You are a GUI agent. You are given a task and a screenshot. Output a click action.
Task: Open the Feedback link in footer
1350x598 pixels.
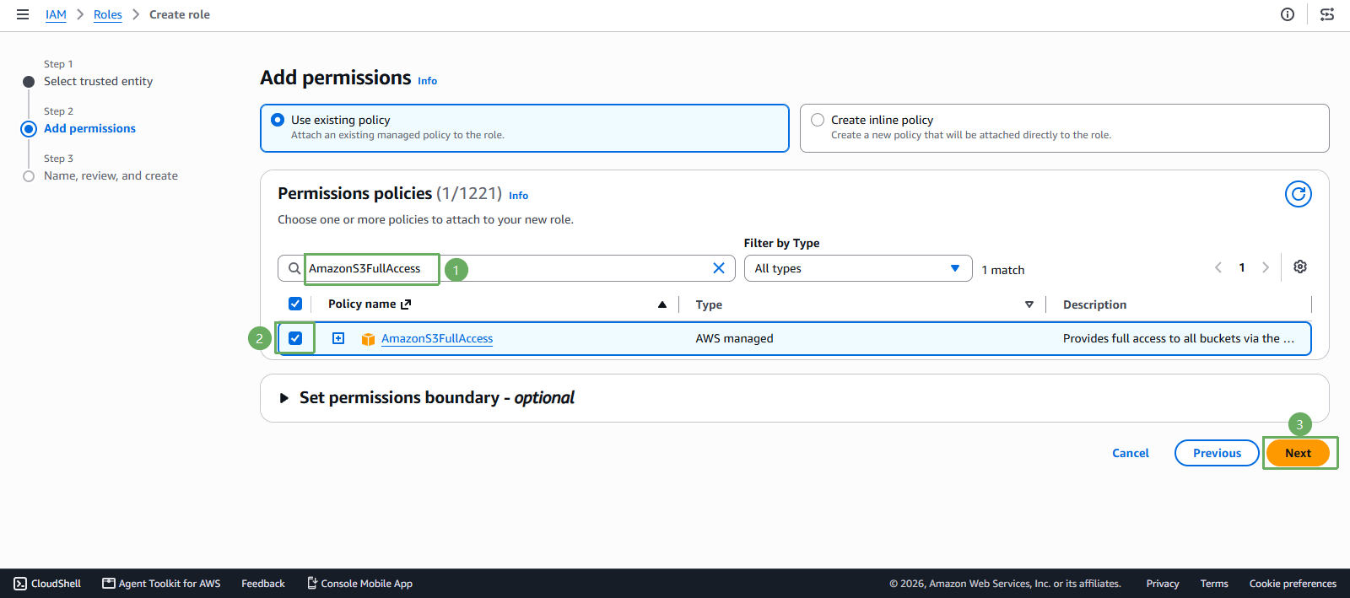click(263, 584)
